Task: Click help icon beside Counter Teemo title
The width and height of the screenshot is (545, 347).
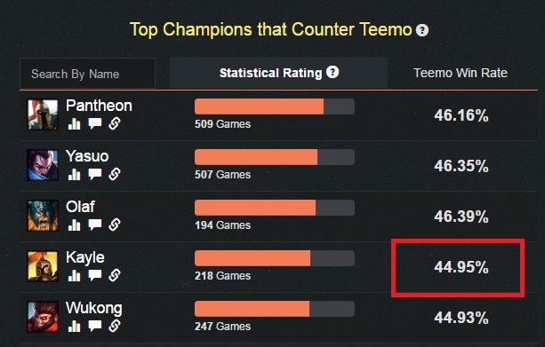Action: [x=422, y=30]
